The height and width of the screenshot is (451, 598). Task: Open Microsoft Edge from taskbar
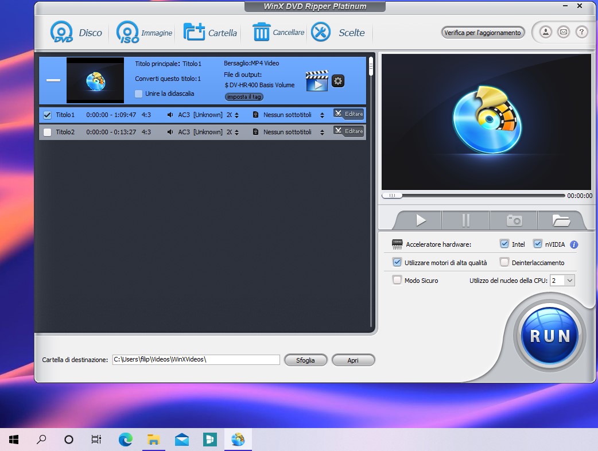pos(126,440)
